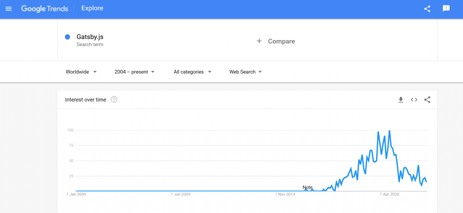Open the hamburger main menu
Viewport: 463px width, 213px height.
8,9
